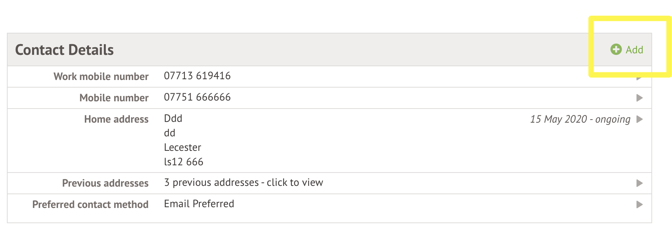Expand the Mobile number row arrow
The width and height of the screenshot is (672, 227).
click(639, 98)
